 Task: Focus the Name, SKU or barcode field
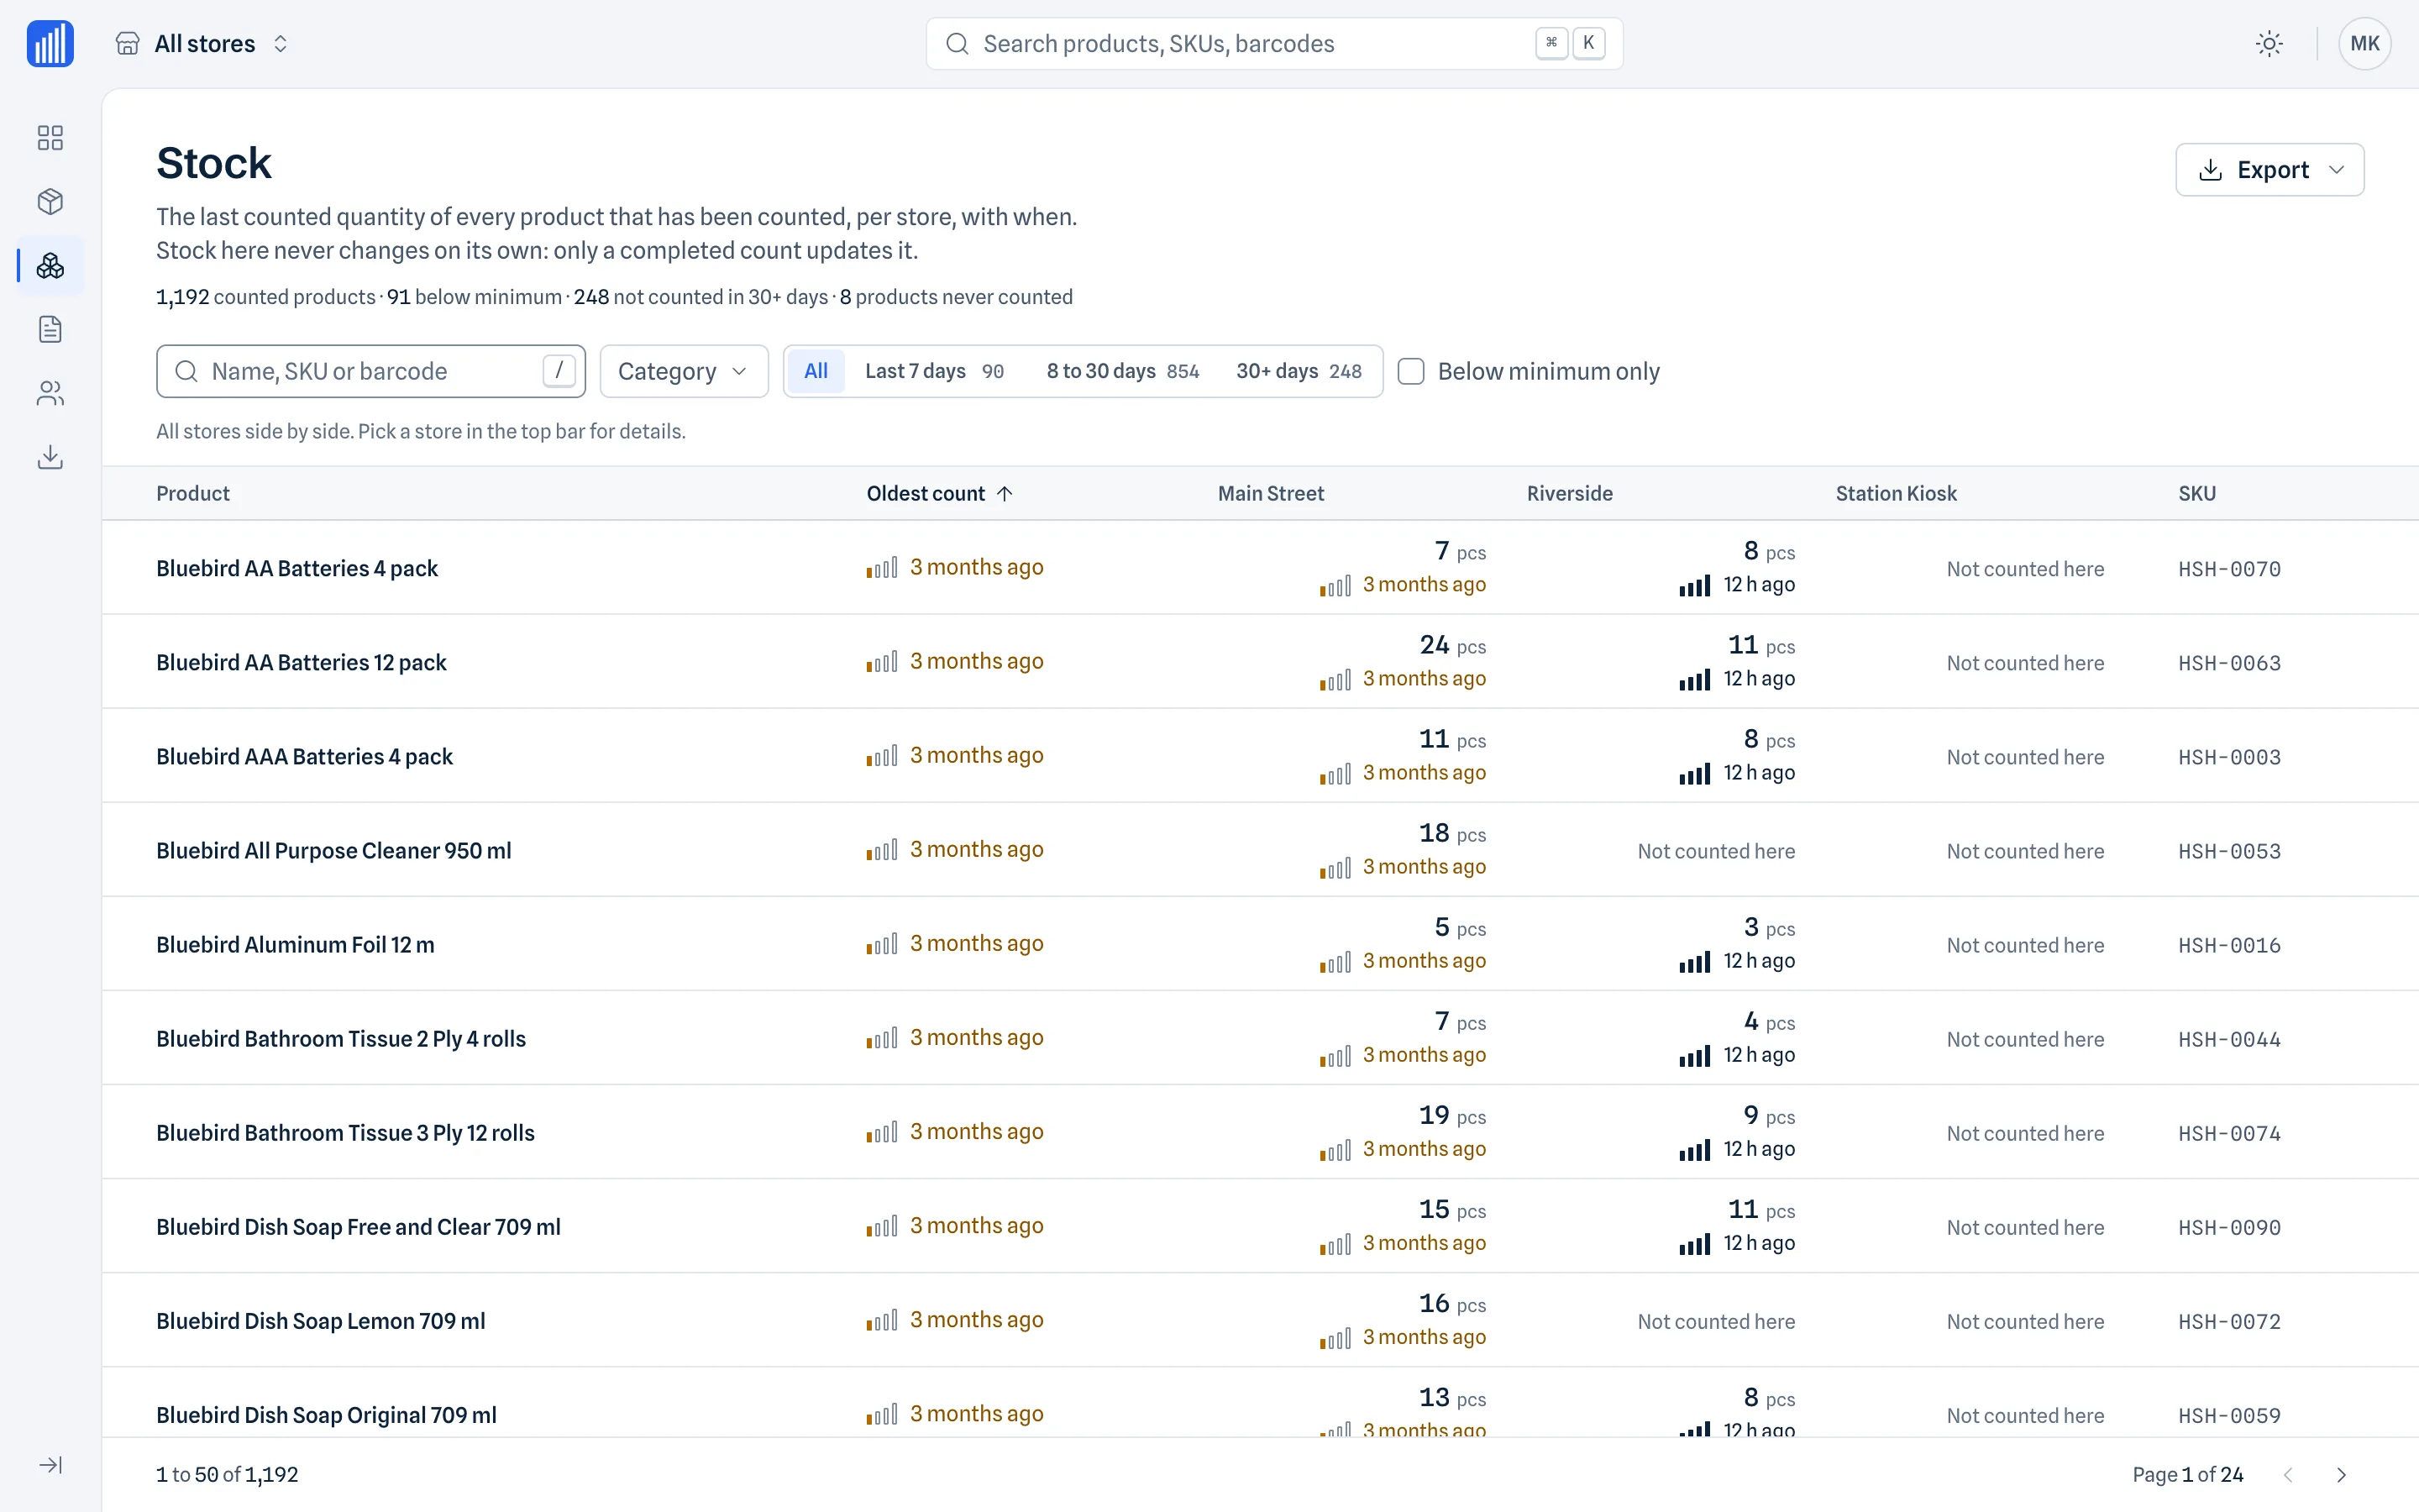pyautogui.click(x=371, y=371)
